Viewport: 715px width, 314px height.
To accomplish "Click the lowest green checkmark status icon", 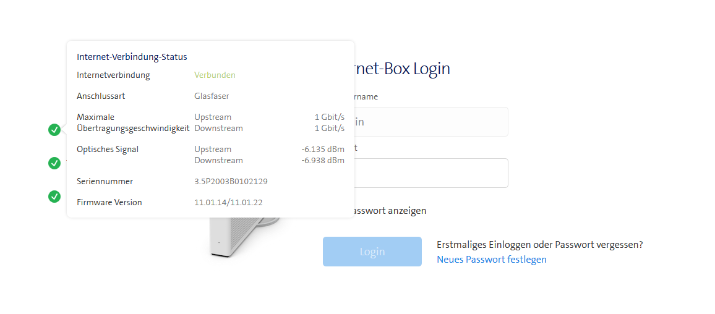I will pos(54,197).
